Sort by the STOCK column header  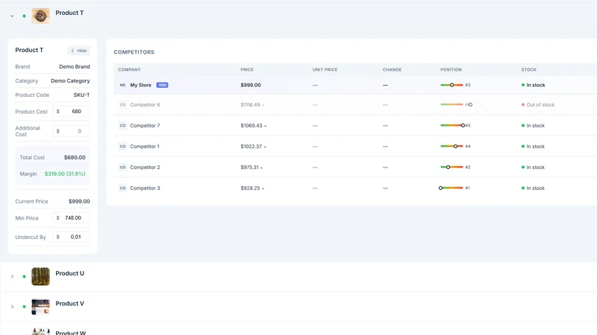click(x=529, y=69)
